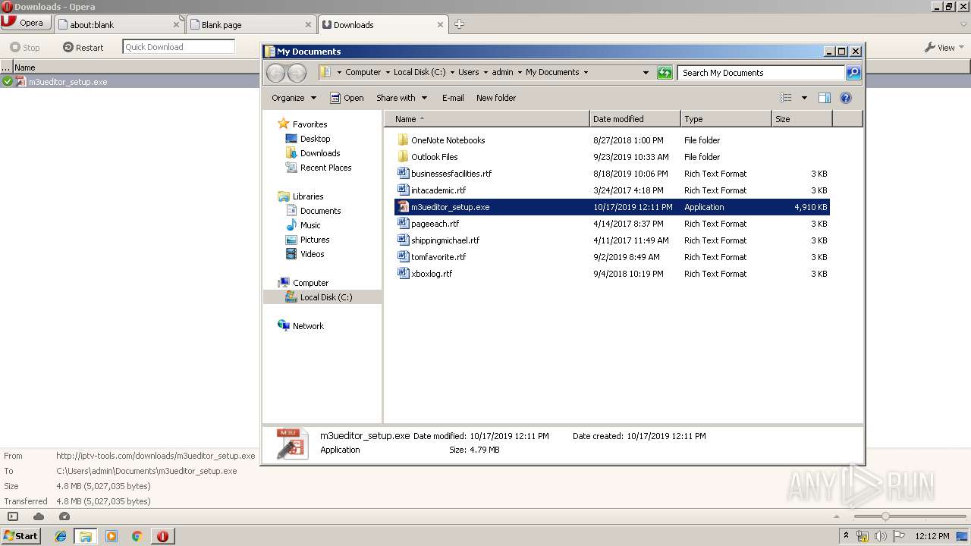This screenshot has width=971, height=546.
Task: Open the Share with dropdown
Action: point(401,98)
